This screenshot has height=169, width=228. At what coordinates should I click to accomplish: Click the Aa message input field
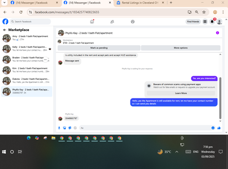145,128
